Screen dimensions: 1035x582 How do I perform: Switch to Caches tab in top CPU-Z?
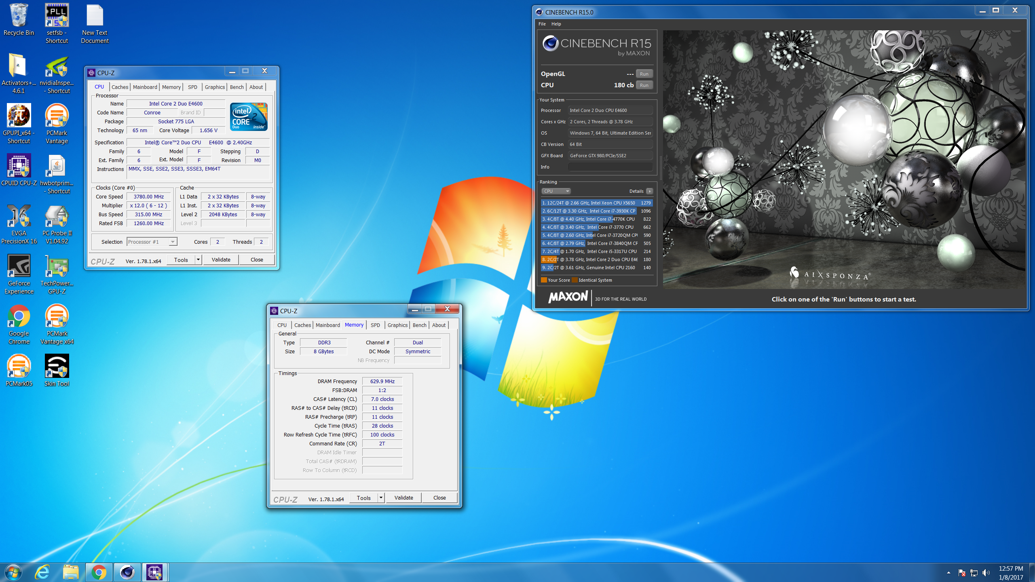click(120, 87)
